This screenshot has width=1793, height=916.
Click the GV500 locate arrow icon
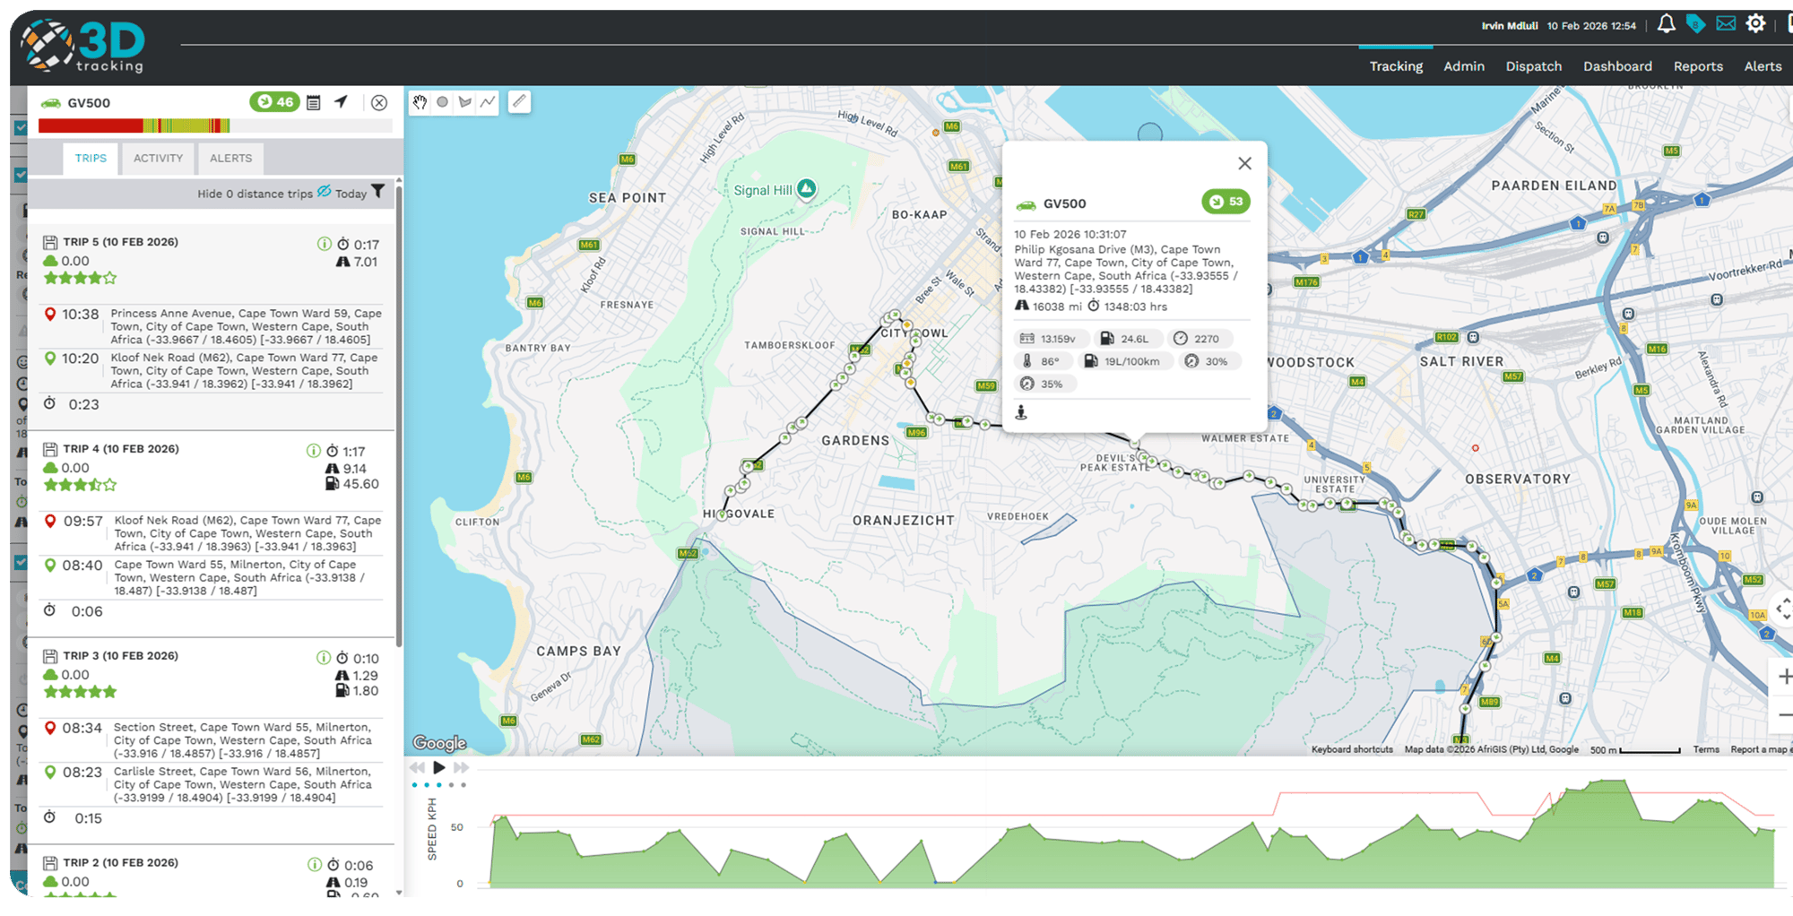coord(341,102)
